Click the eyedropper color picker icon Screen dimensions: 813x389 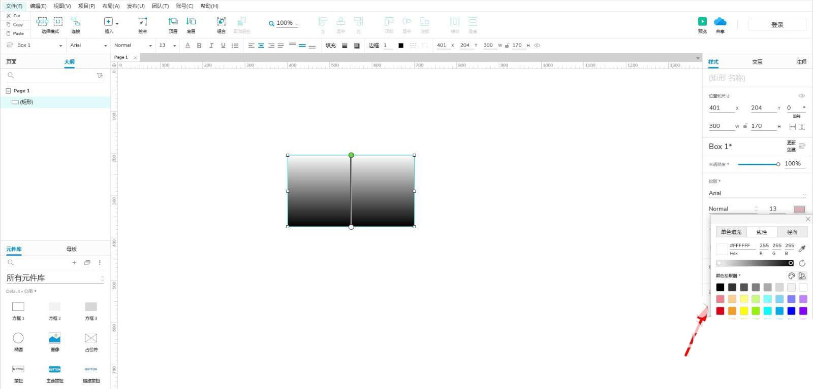[802, 249]
